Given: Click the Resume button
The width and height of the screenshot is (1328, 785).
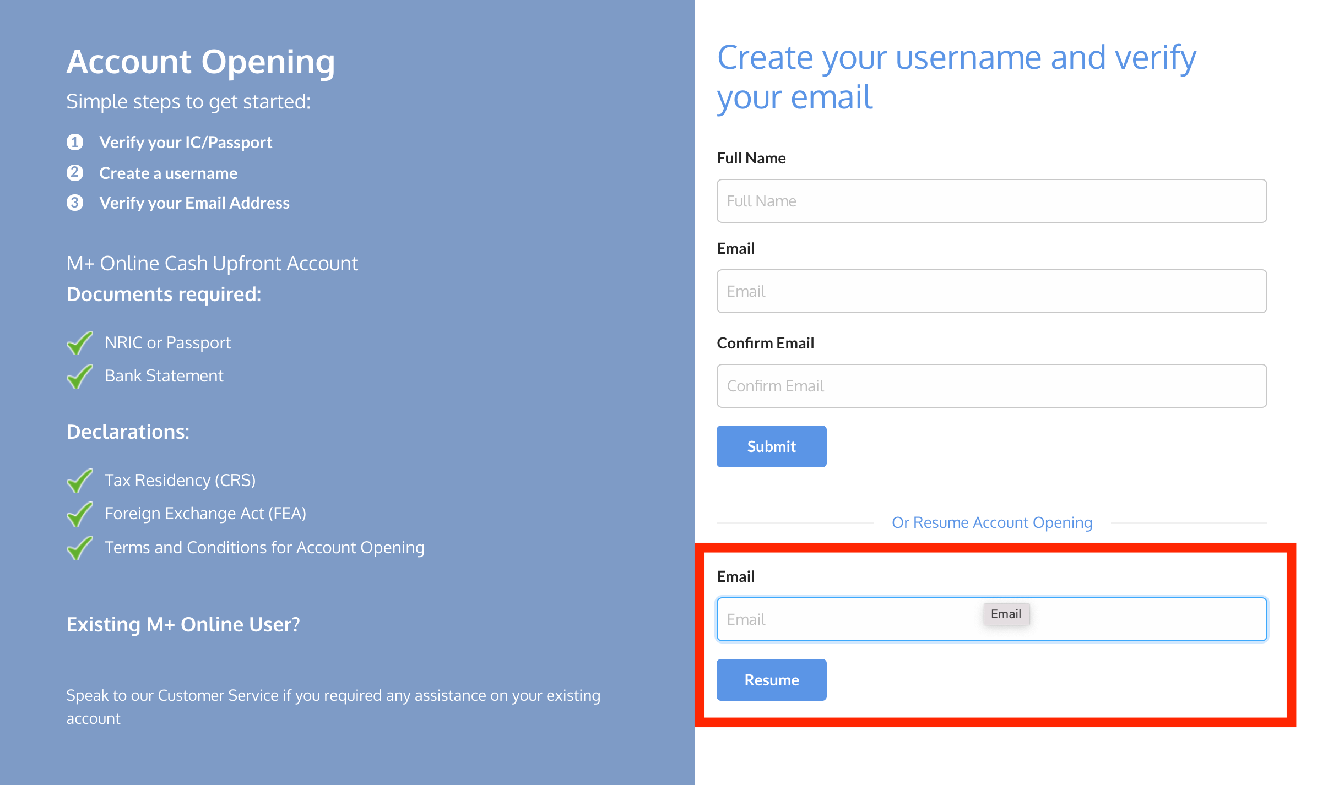Looking at the screenshot, I should click(x=771, y=680).
